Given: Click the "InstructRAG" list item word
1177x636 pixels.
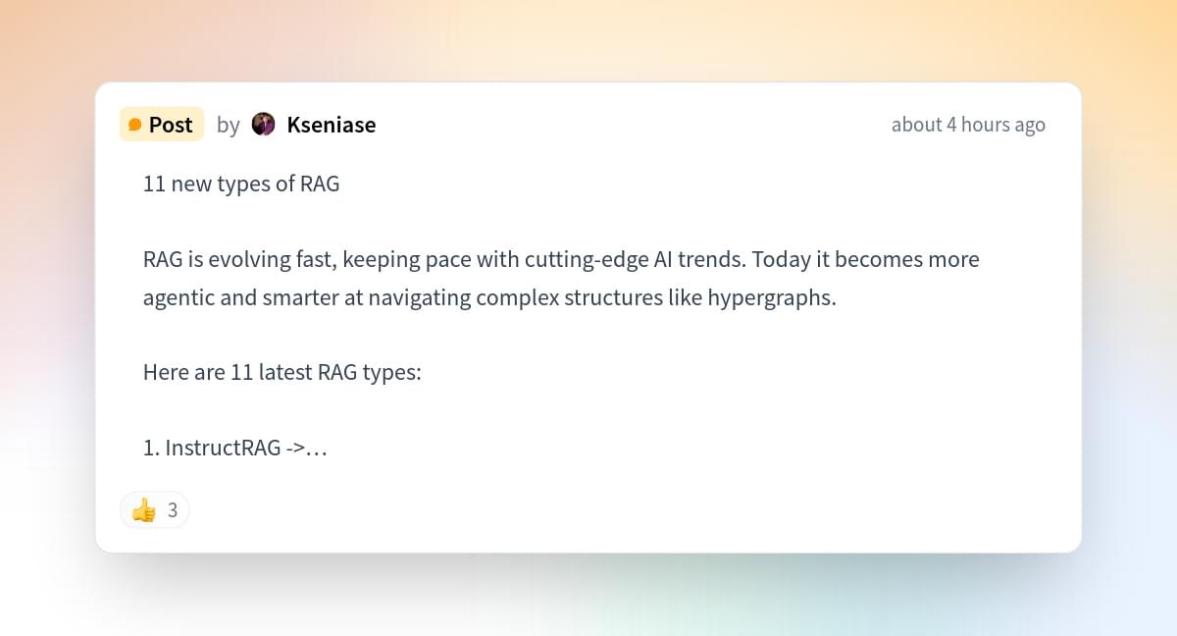Looking at the screenshot, I should click(224, 449).
